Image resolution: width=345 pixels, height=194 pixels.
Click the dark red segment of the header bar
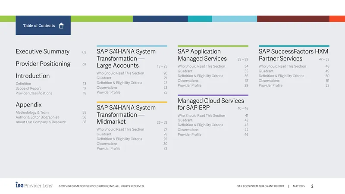(x=293, y=19)
